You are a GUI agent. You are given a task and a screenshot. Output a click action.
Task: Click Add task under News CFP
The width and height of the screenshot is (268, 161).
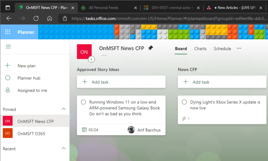click(222, 82)
